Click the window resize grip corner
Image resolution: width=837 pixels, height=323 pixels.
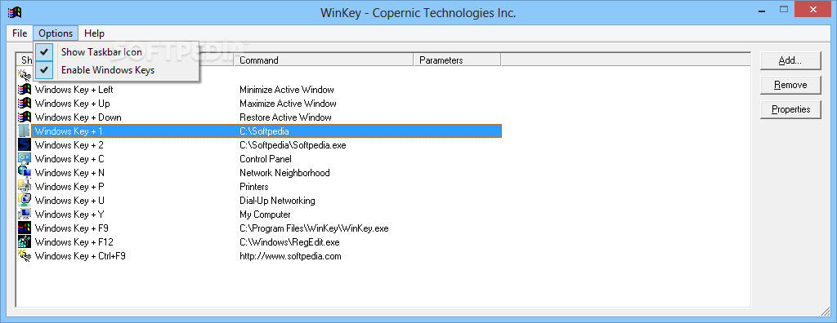(x=826, y=312)
